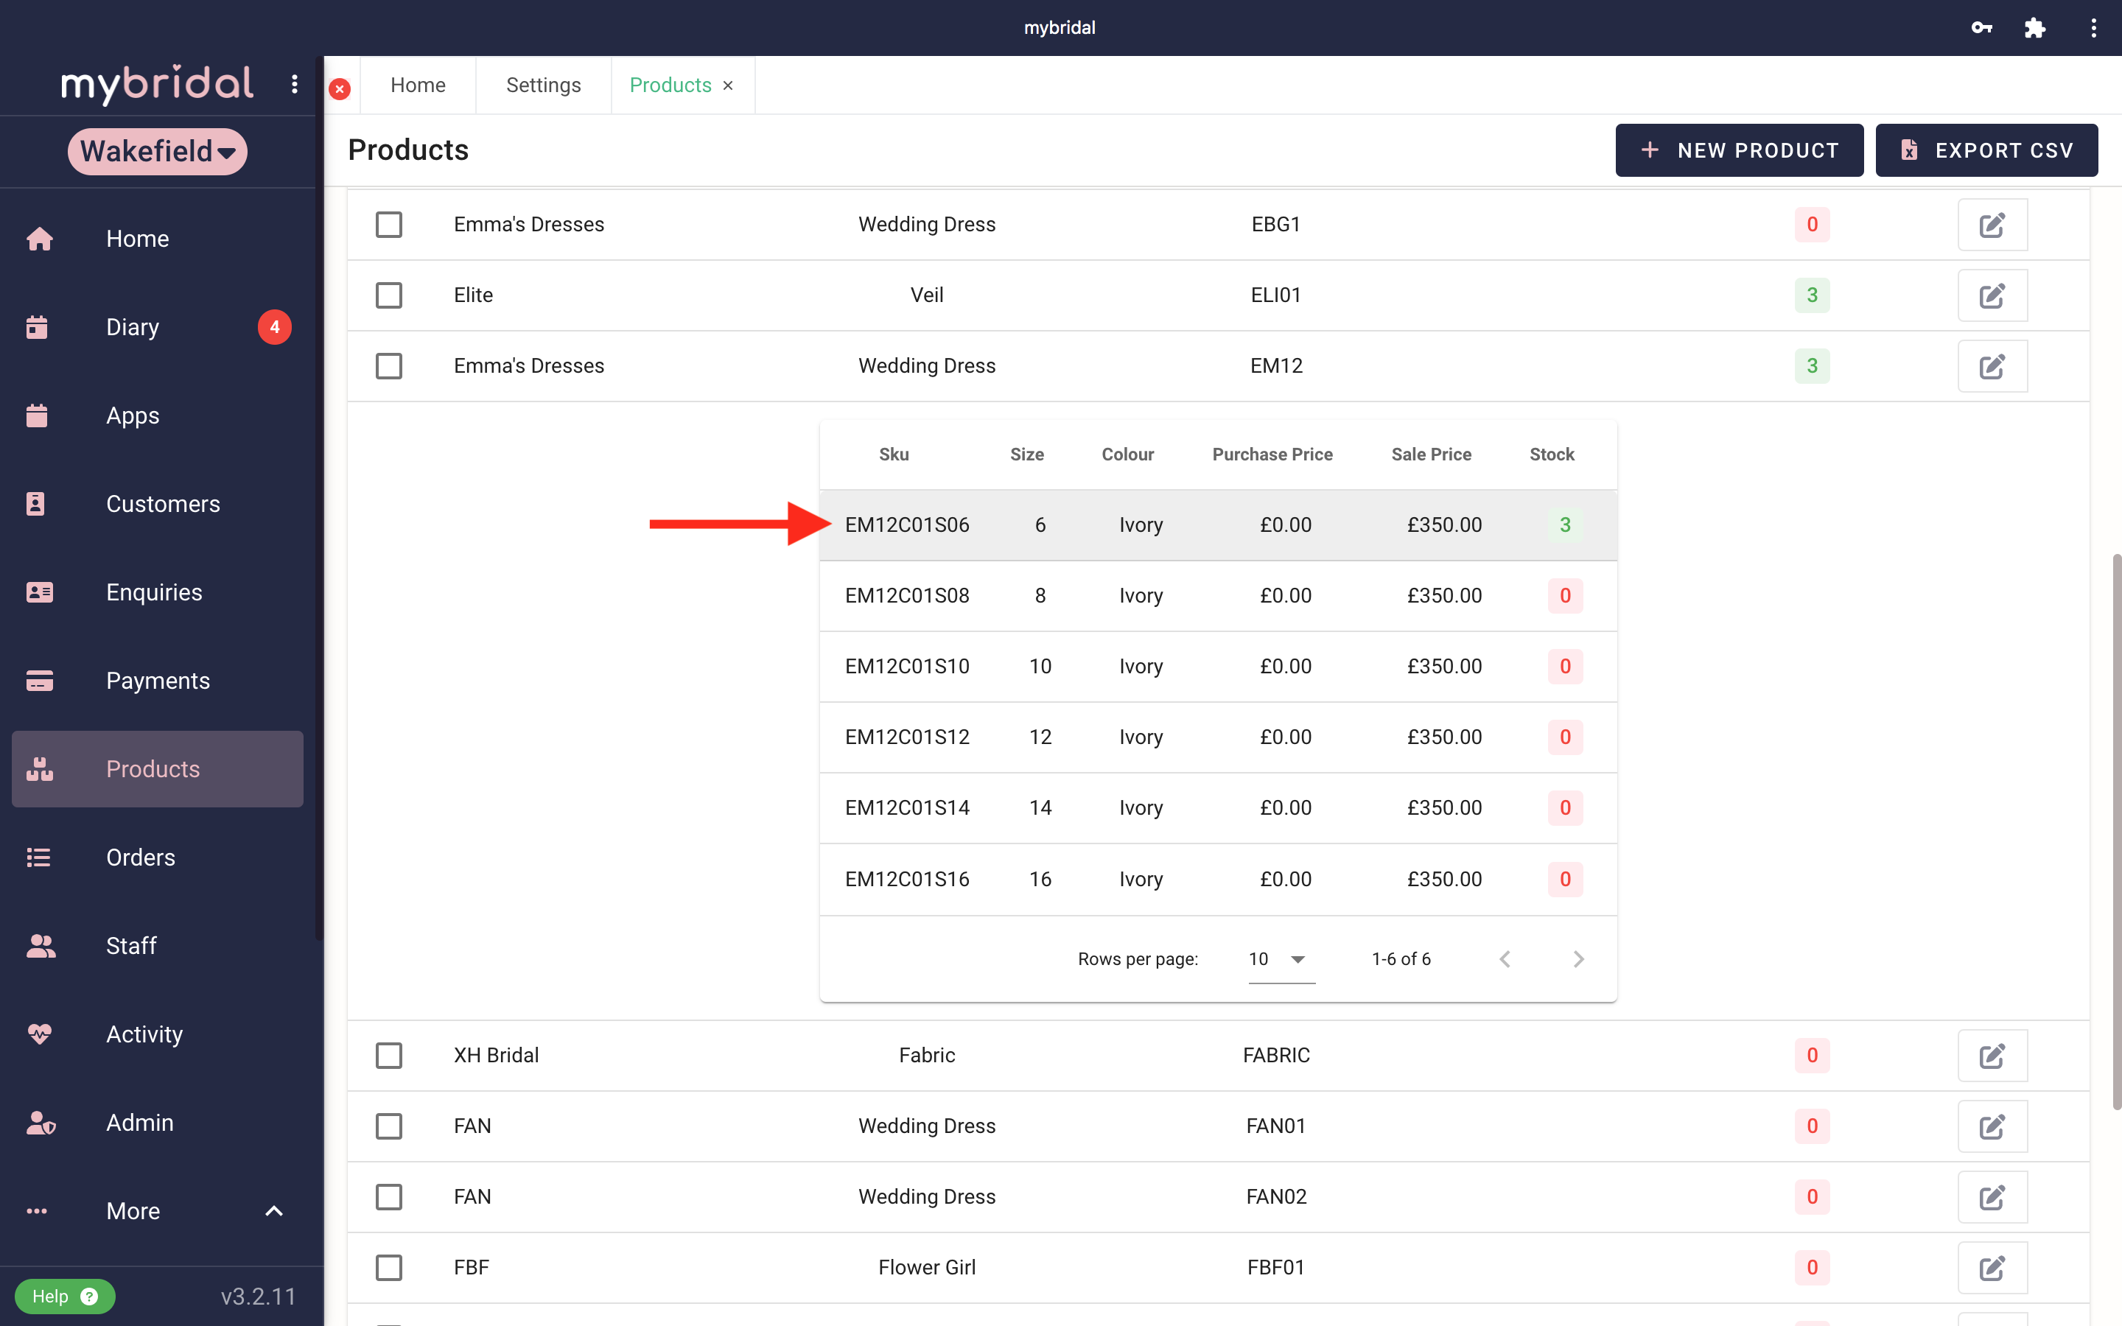This screenshot has width=2122, height=1326.
Task: Click the edit icon for FABRIC row
Action: tap(1992, 1055)
